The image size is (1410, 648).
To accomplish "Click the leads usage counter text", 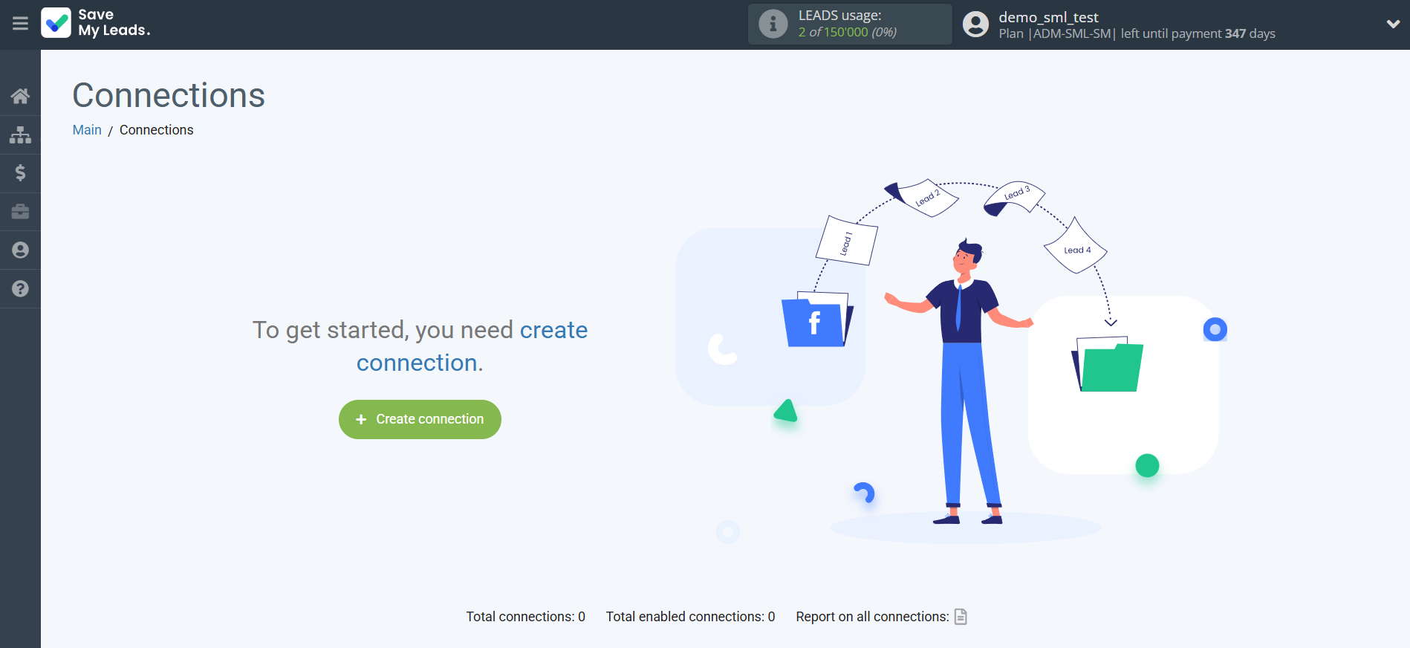I will (847, 32).
